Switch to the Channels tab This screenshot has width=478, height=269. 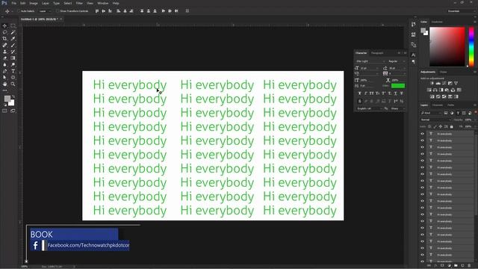tap(438, 105)
